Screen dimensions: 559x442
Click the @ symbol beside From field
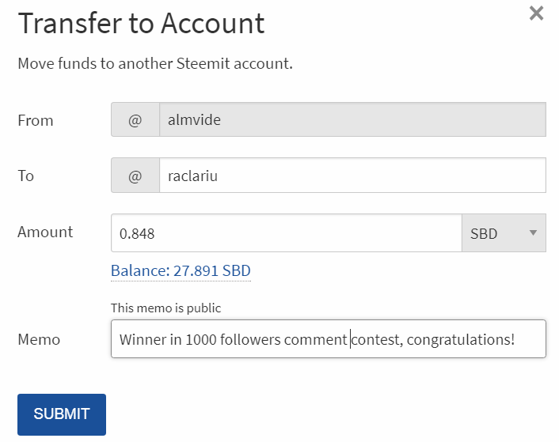pos(135,120)
